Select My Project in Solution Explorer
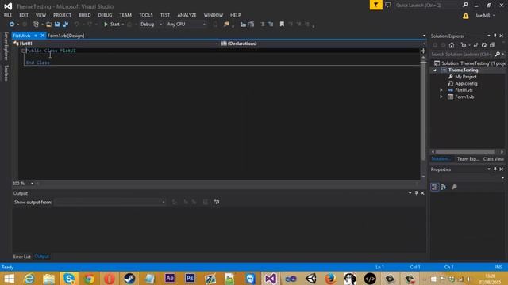The height and width of the screenshot is (285, 508). [x=466, y=77]
